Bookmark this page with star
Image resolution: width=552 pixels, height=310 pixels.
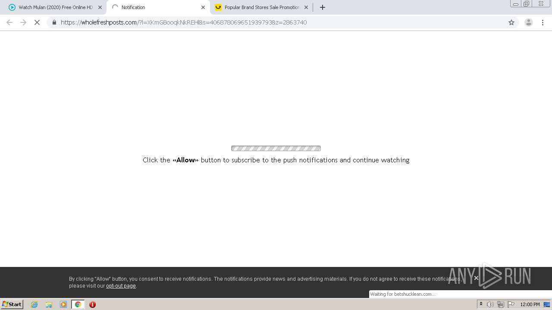511,22
